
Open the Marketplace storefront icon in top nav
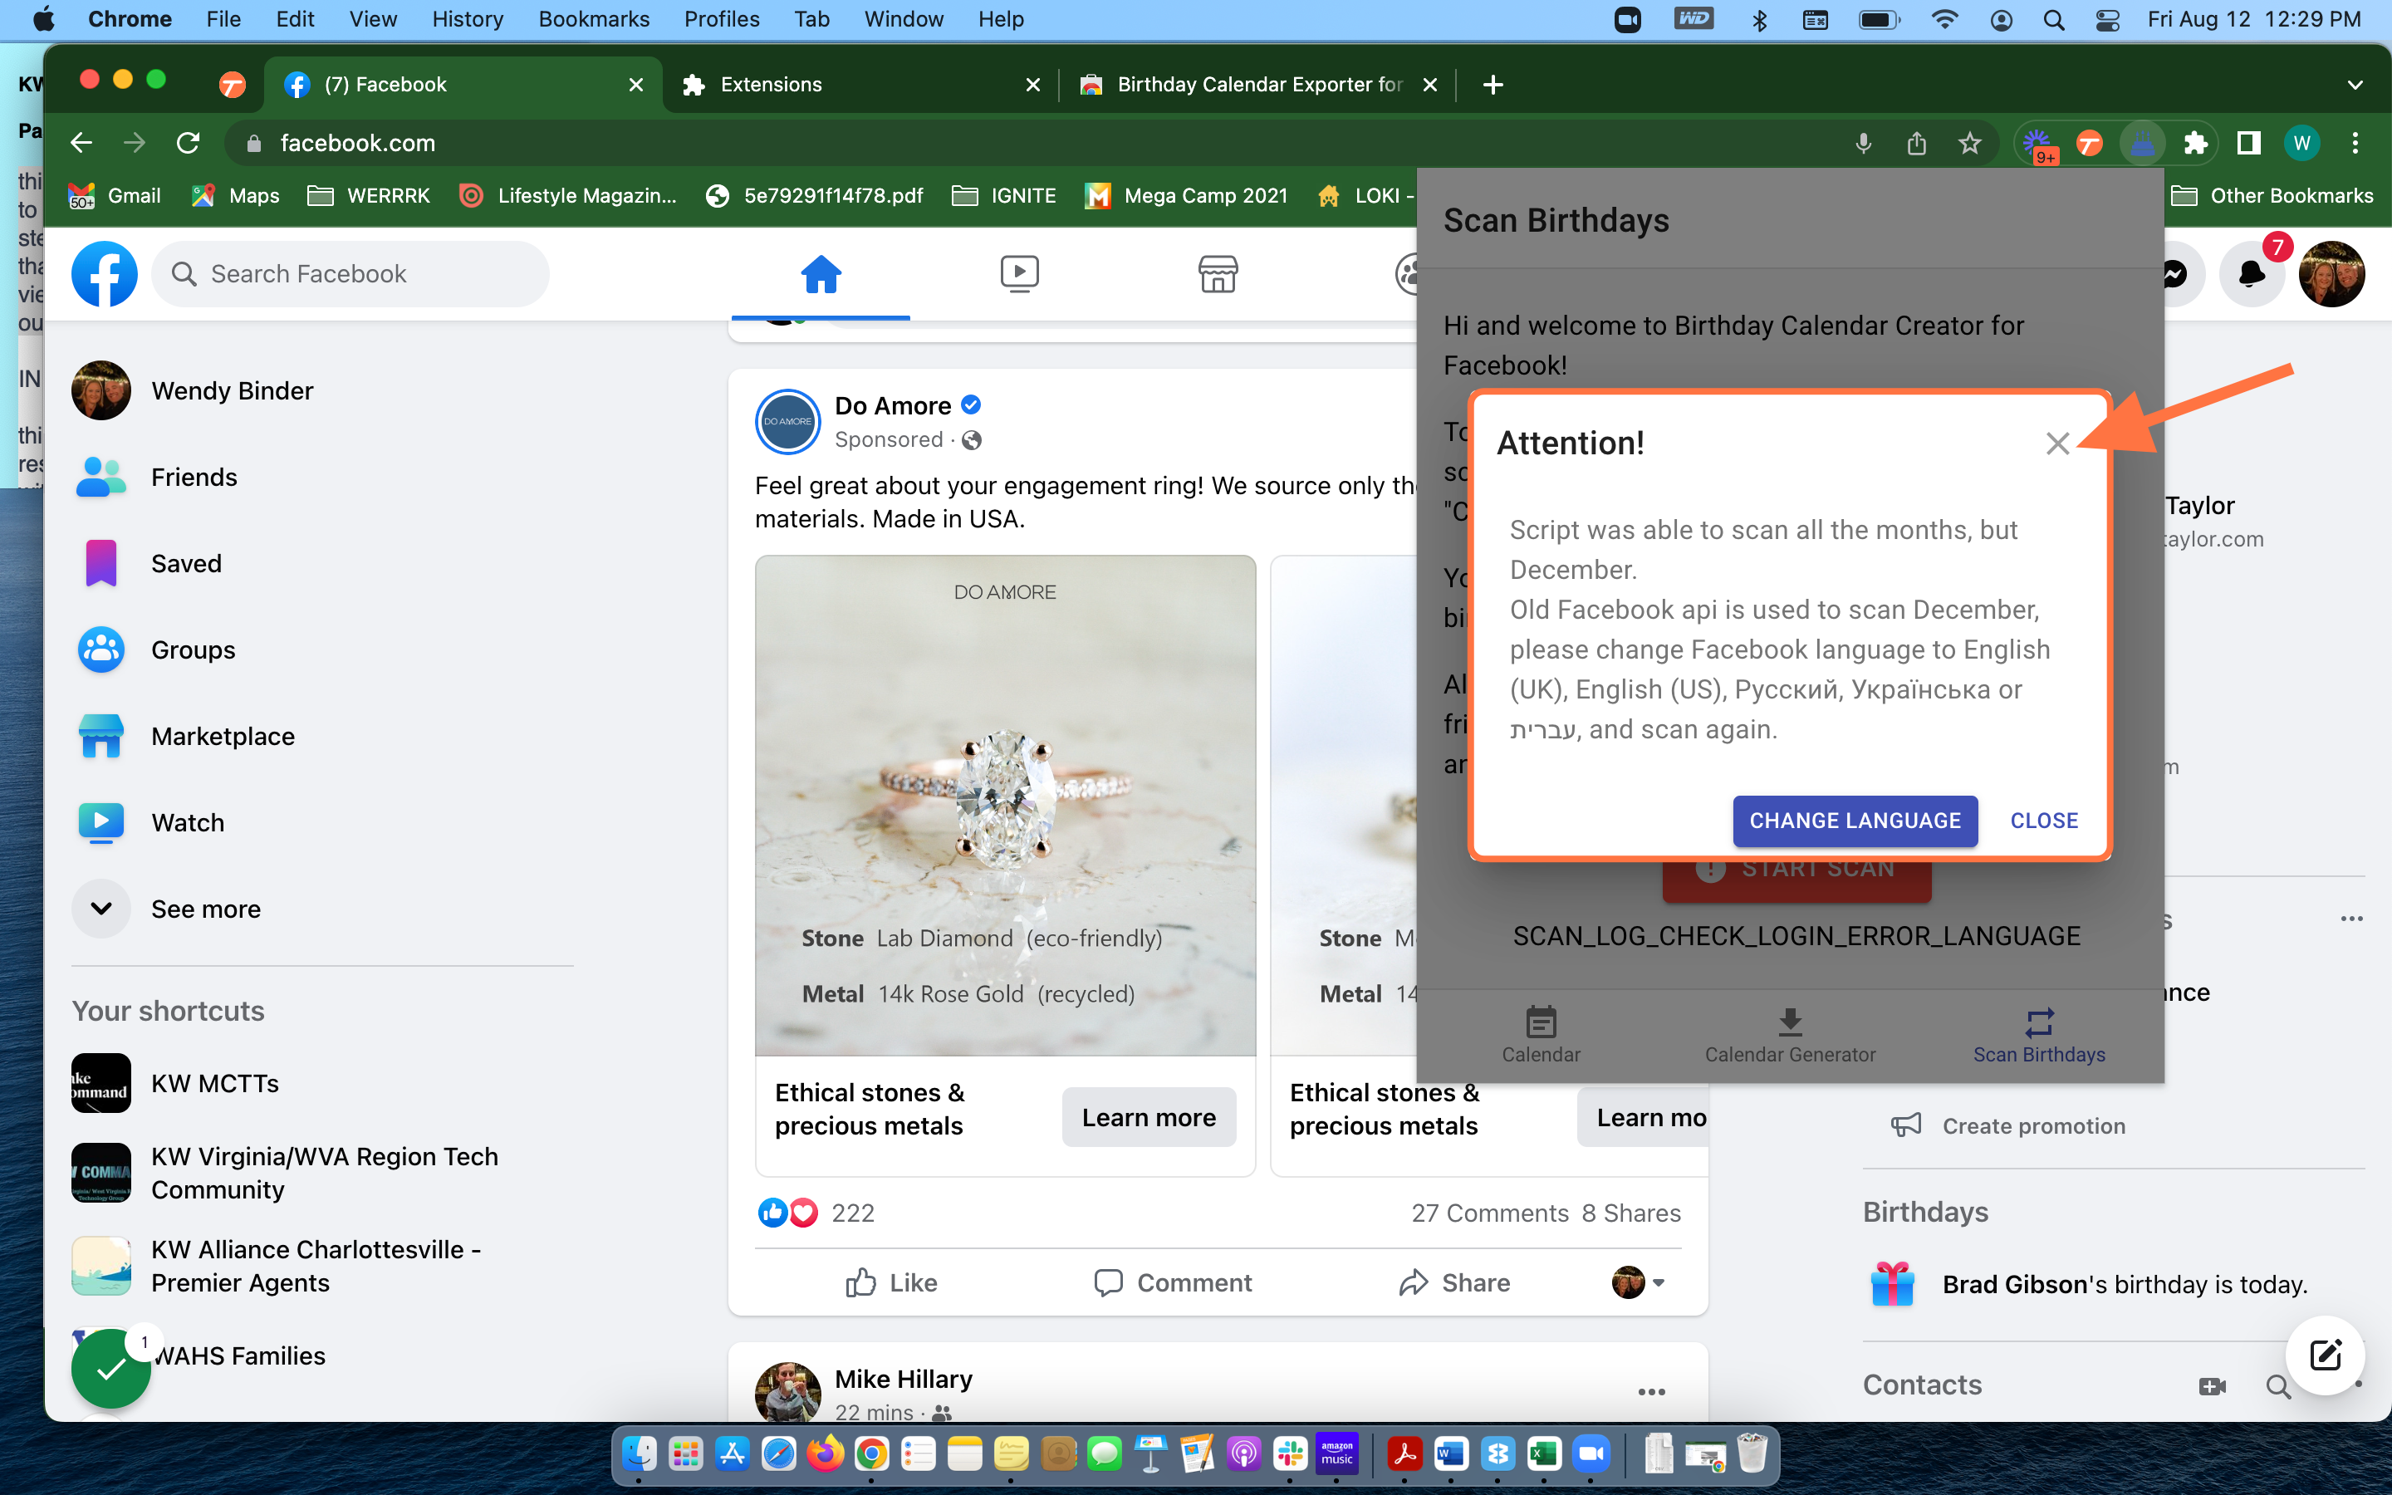(1218, 274)
